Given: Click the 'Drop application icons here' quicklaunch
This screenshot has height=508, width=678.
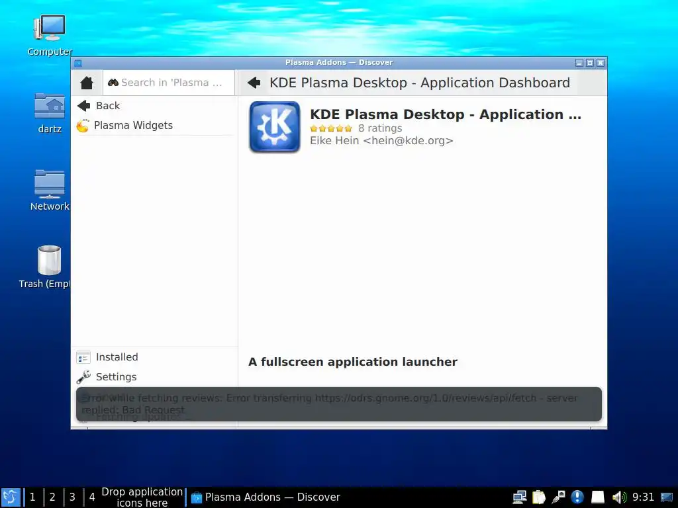Looking at the screenshot, I should click(x=142, y=497).
